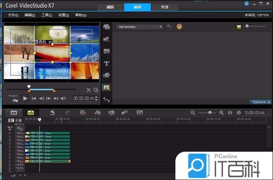This screenshot has width=273, height=180.
Task: Click the zoom-in magnifier on timeline
Action: tap(221, 112)
